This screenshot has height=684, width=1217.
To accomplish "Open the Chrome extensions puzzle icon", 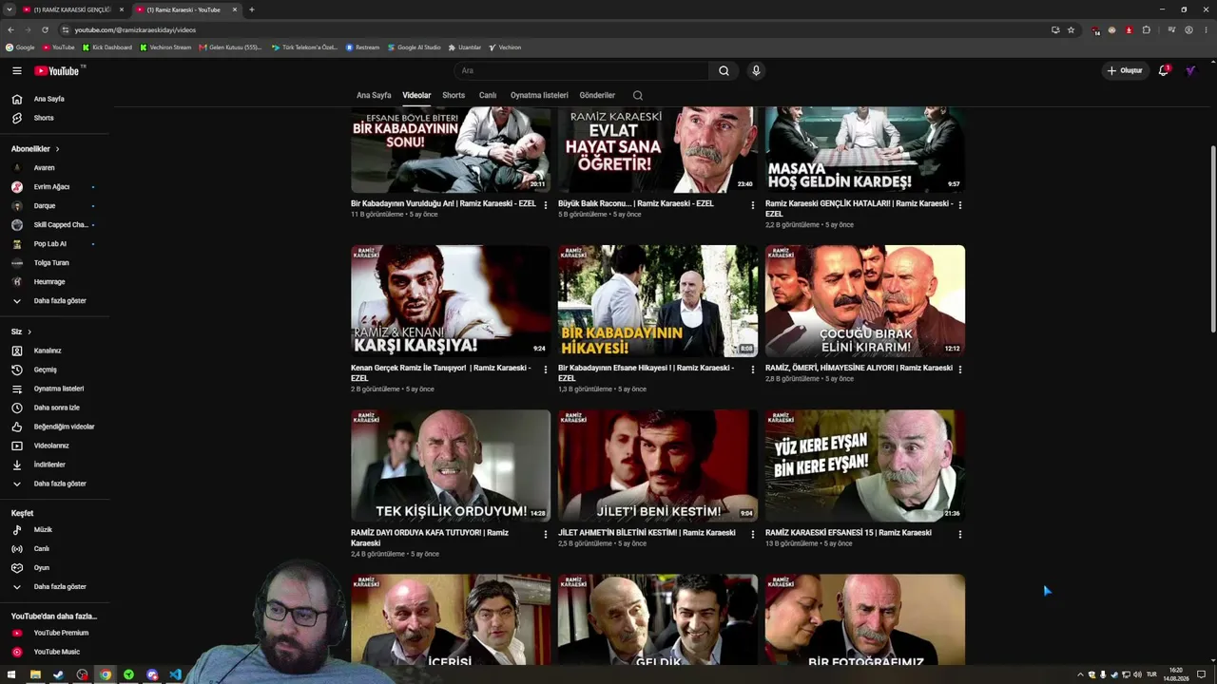I will click(1146, 29).
